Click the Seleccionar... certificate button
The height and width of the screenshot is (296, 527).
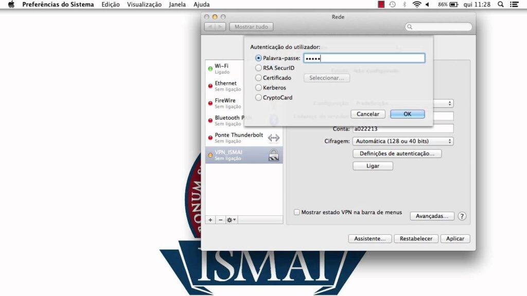327,78
